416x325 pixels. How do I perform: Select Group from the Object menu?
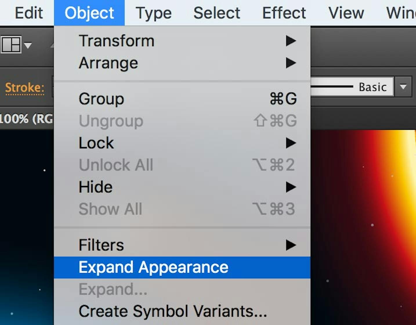(101, 99)
